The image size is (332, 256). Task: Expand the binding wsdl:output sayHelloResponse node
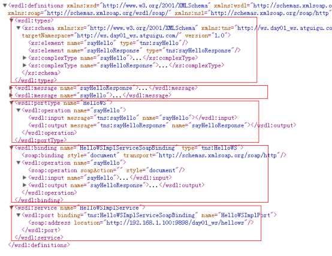(x=25, y=185)
